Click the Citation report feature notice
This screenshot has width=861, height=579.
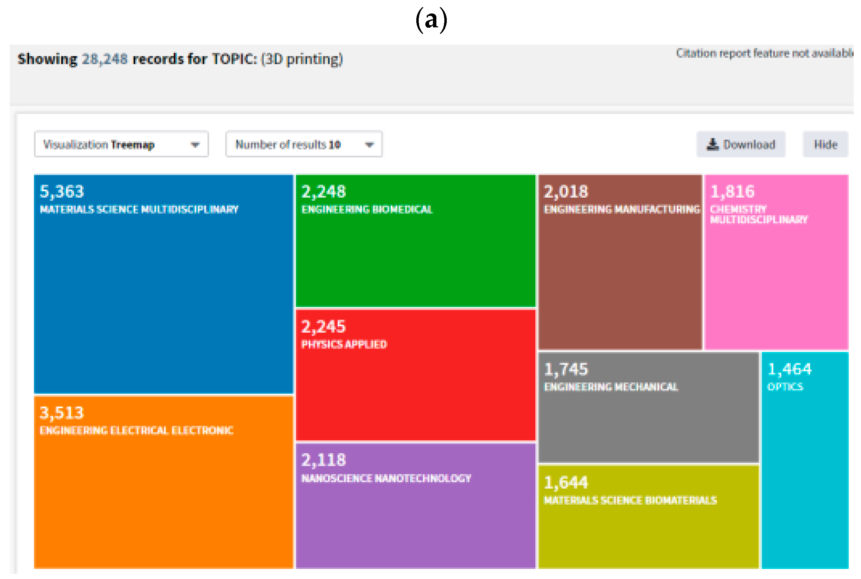click(764, 54)
